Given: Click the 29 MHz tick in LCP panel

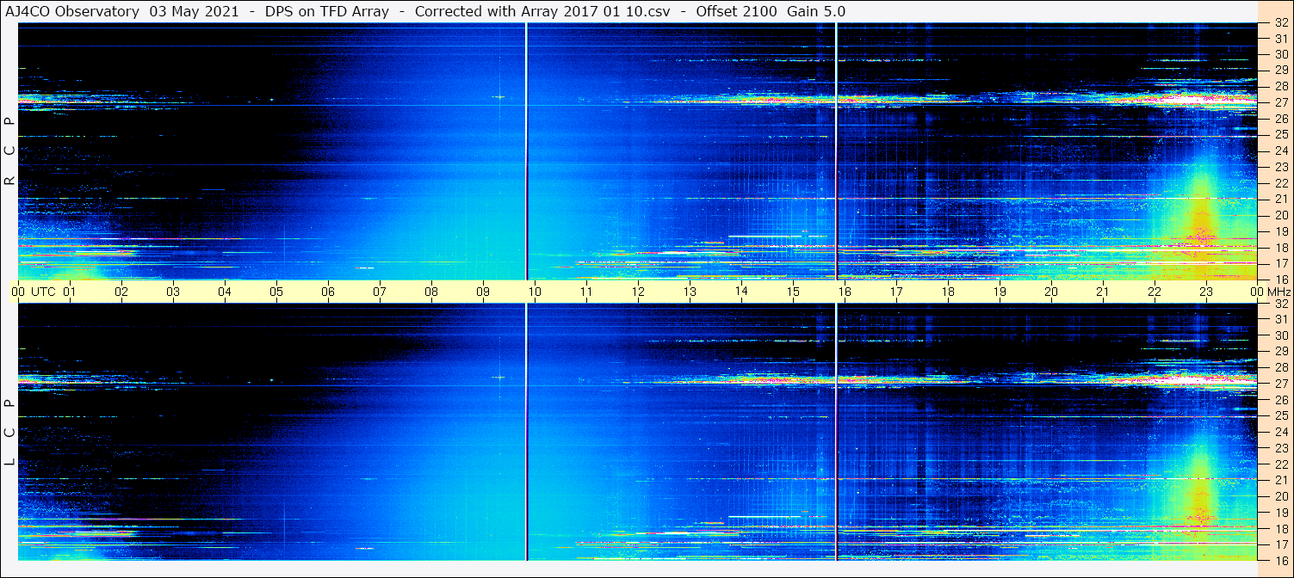Looking at the screenshot, I should coord(1280,351).
